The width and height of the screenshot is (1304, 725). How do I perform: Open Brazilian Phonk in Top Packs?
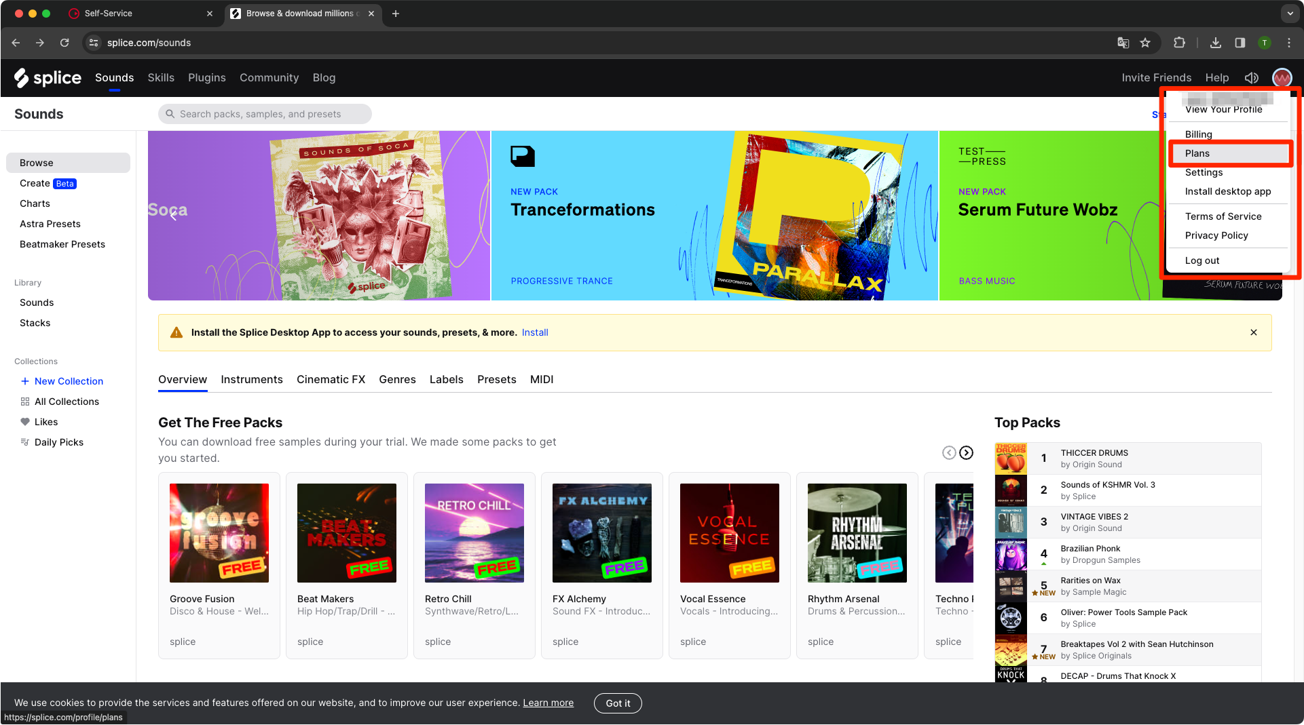click(x=1128, y=554)
